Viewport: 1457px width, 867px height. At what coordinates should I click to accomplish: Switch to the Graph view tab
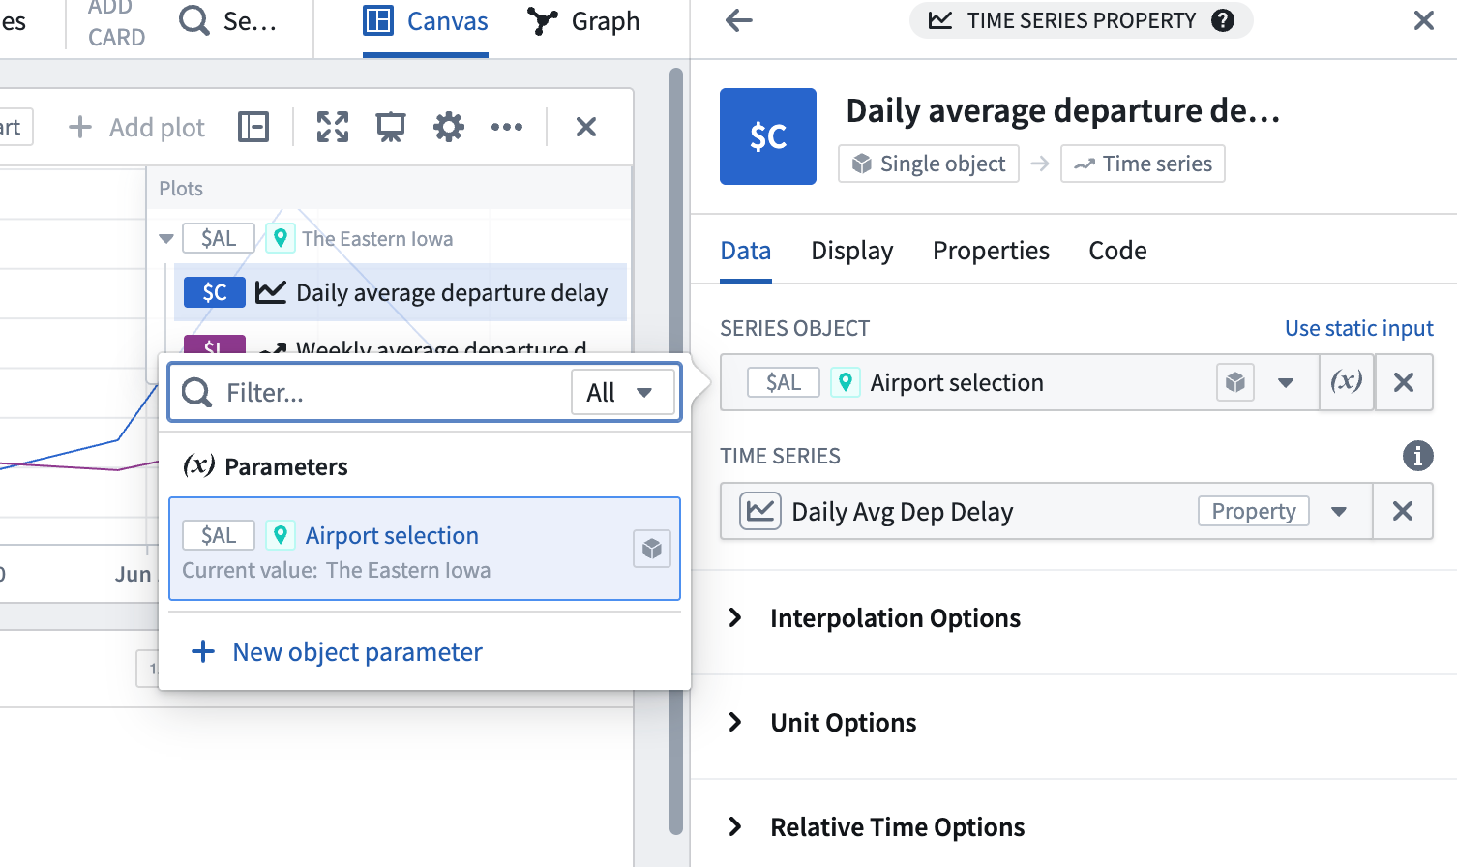(584, 21)
